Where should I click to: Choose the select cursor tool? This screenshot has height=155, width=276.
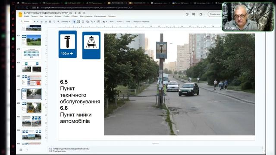click(x=74, y=22)
